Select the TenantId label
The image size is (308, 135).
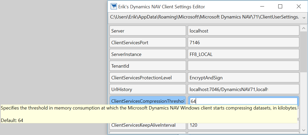[147, 66]
